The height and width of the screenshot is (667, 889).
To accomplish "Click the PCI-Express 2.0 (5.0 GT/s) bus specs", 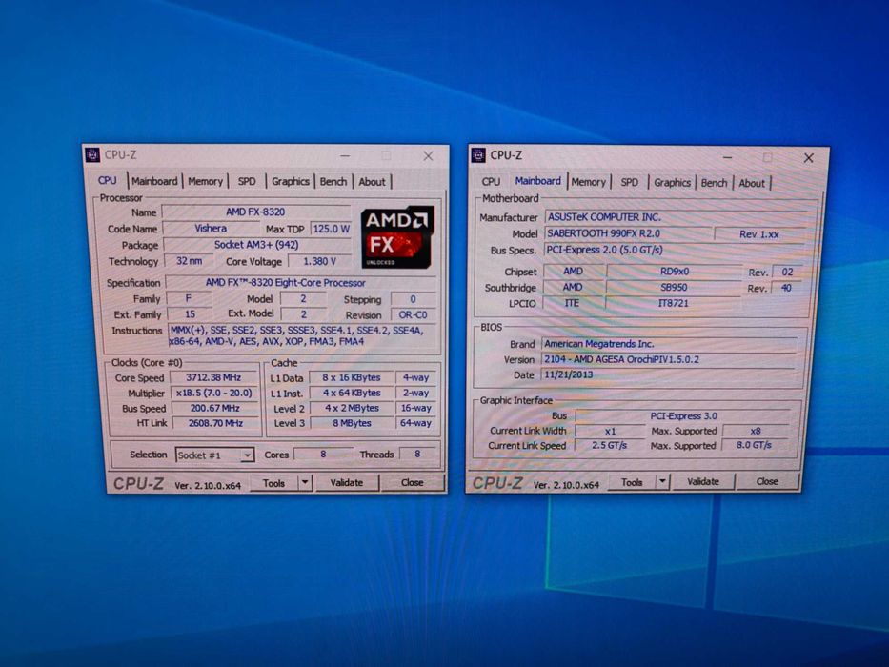I will click(674, 250).
